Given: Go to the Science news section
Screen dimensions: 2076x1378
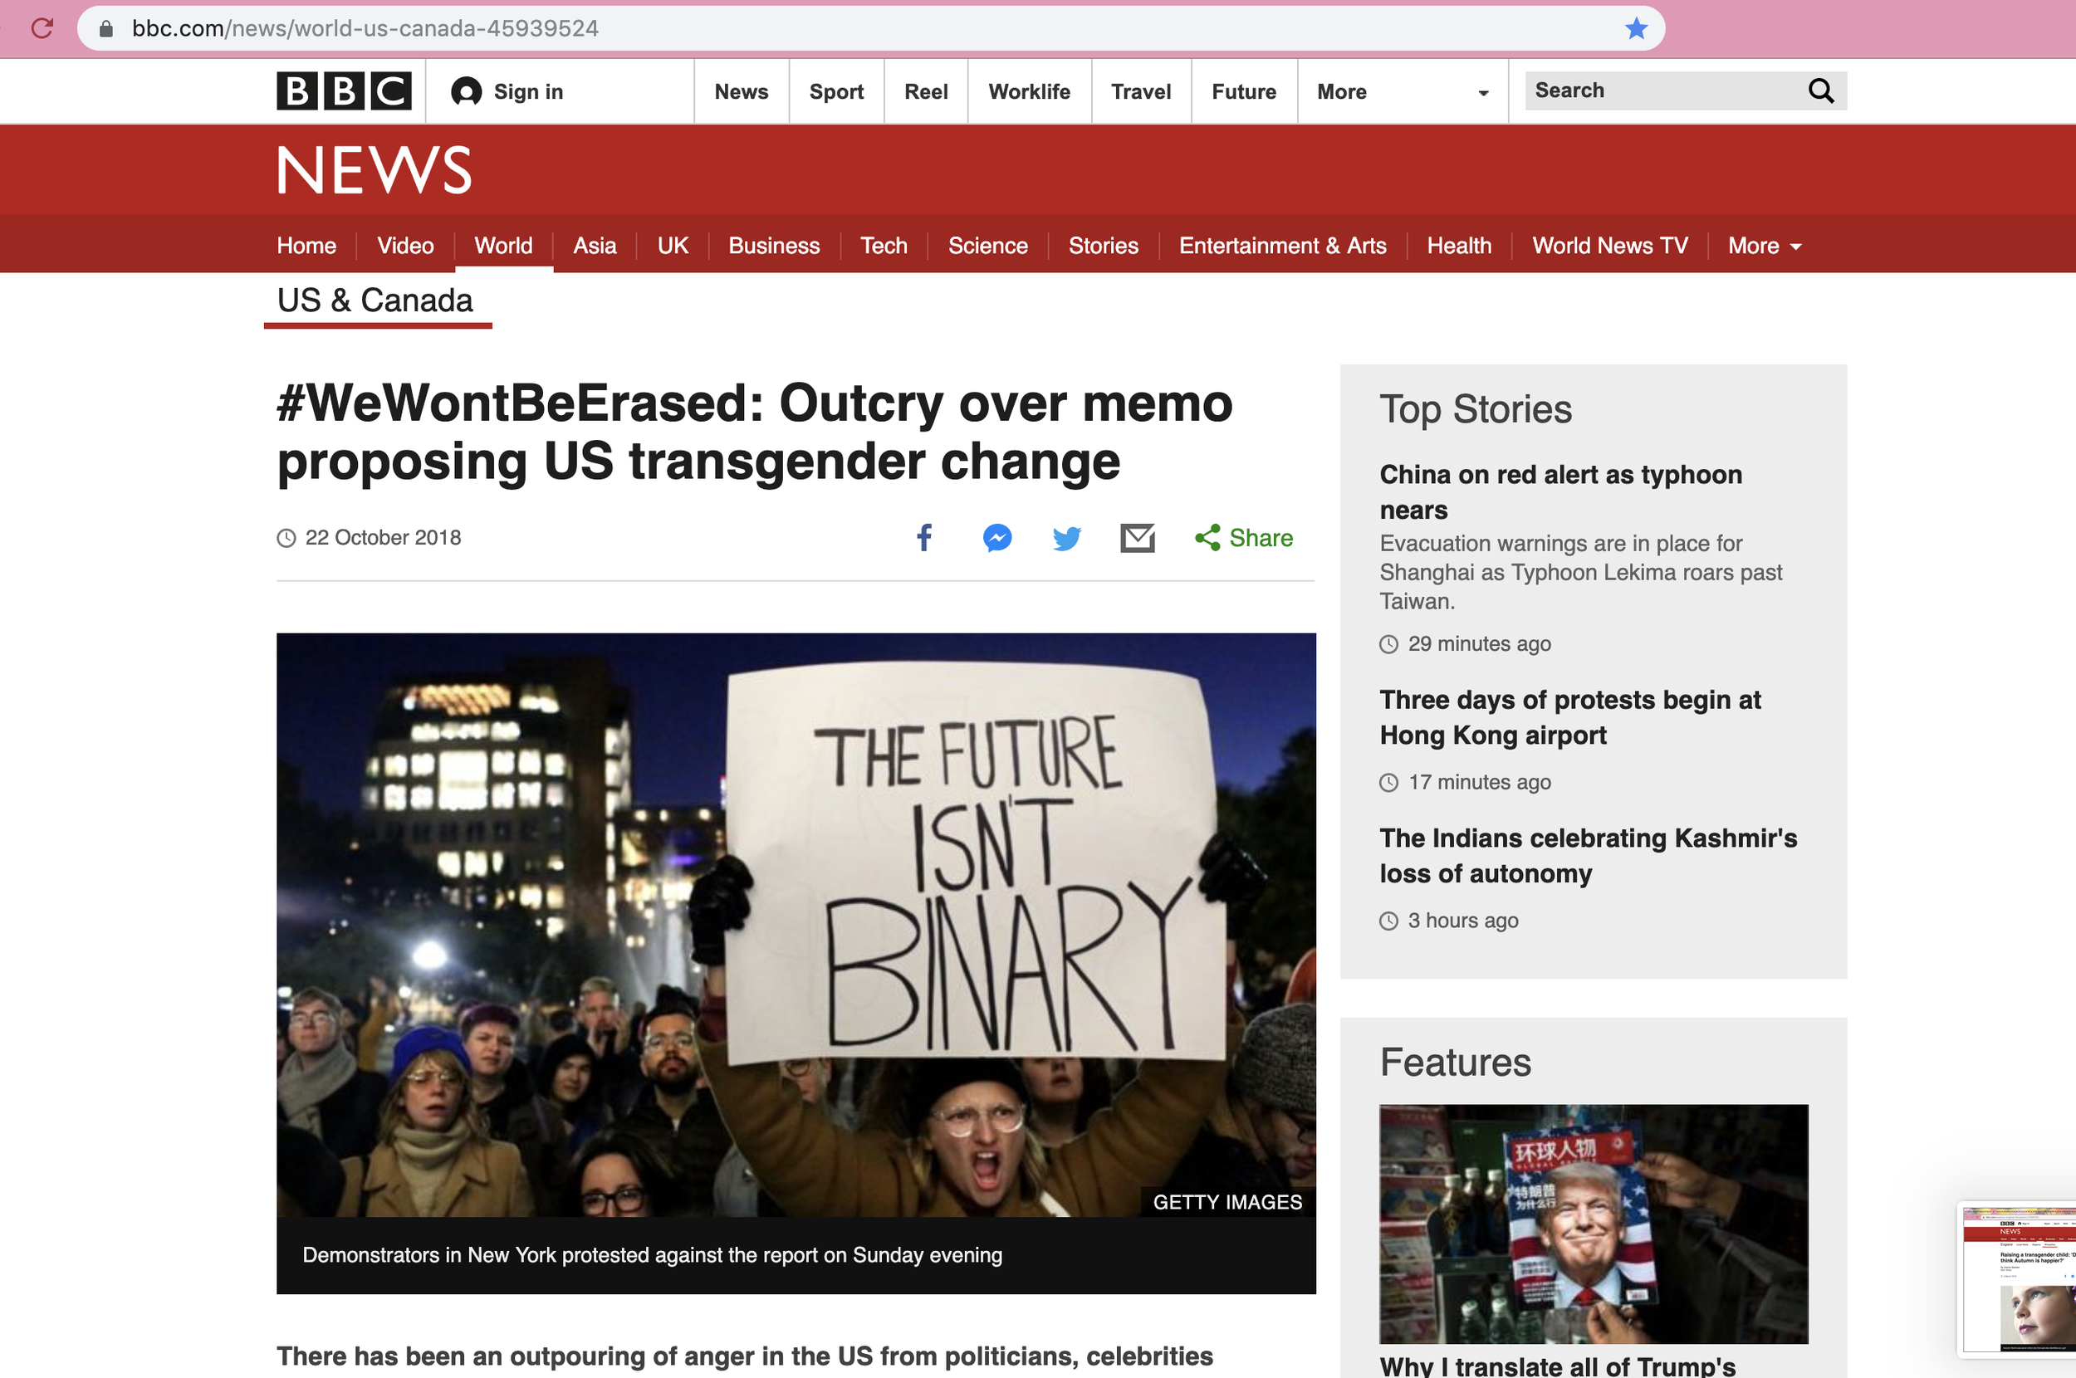Looking at the screenshot, I should pyautogui.click(x=988, y=245).
